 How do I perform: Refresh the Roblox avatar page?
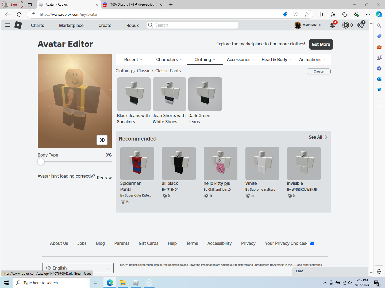[19, 14]
